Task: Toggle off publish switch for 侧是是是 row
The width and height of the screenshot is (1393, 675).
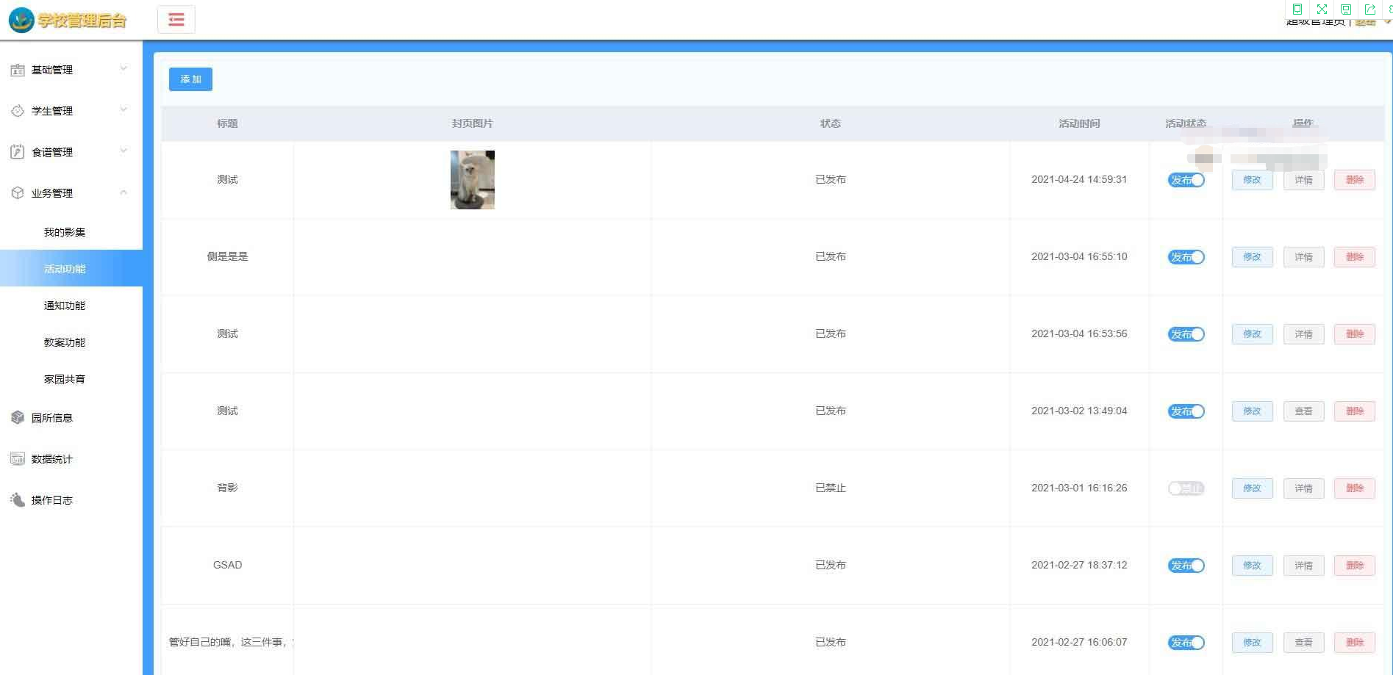Action: pos(1186,257)
